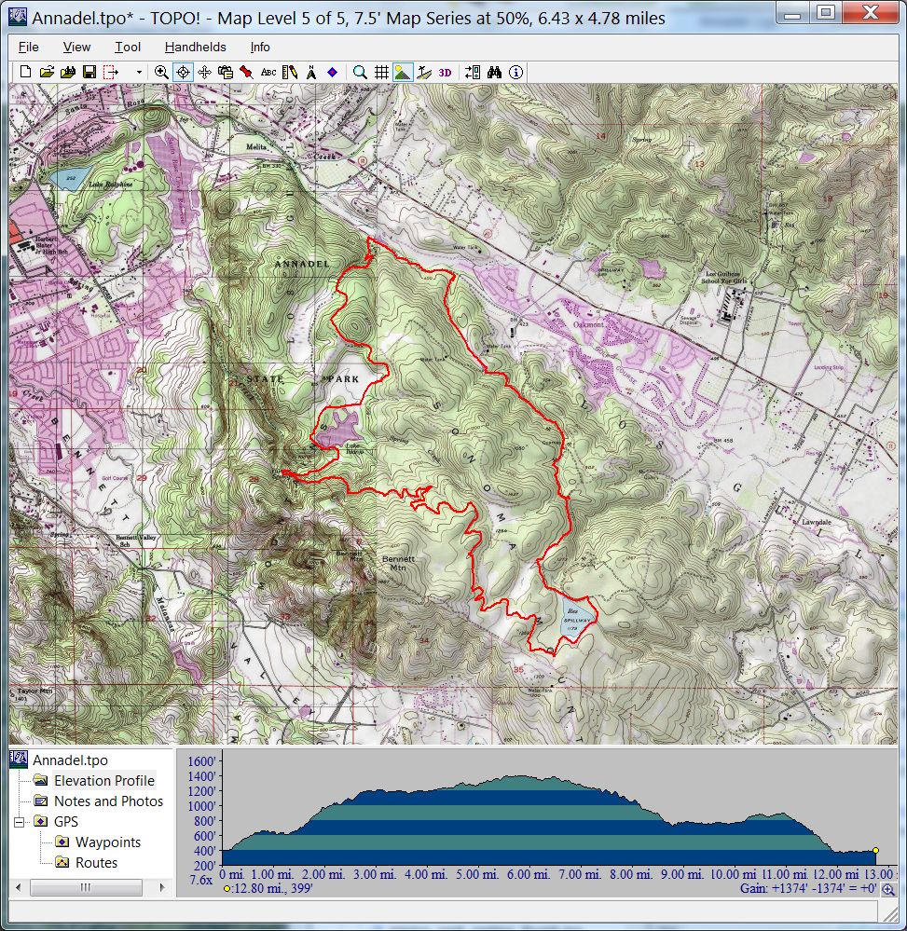Viewport: 907px width, 931px height.
Task: Open the View menu
Action: coord(76,47)
